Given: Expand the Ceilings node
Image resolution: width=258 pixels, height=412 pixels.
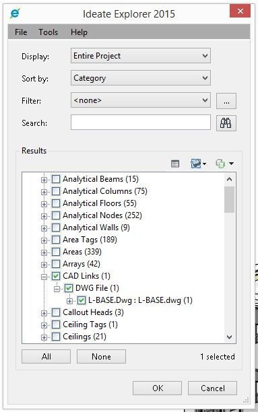Looking at the screenshot, I should [44, 337].
